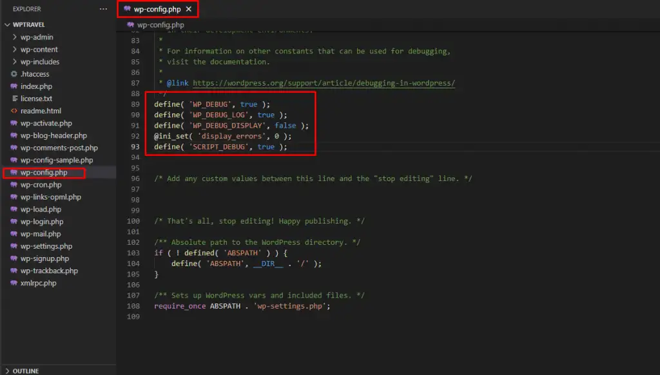
Task: Click the PHP icon beside xmlrpc.php
Action: pyautogui.click(x=14, y=283)
